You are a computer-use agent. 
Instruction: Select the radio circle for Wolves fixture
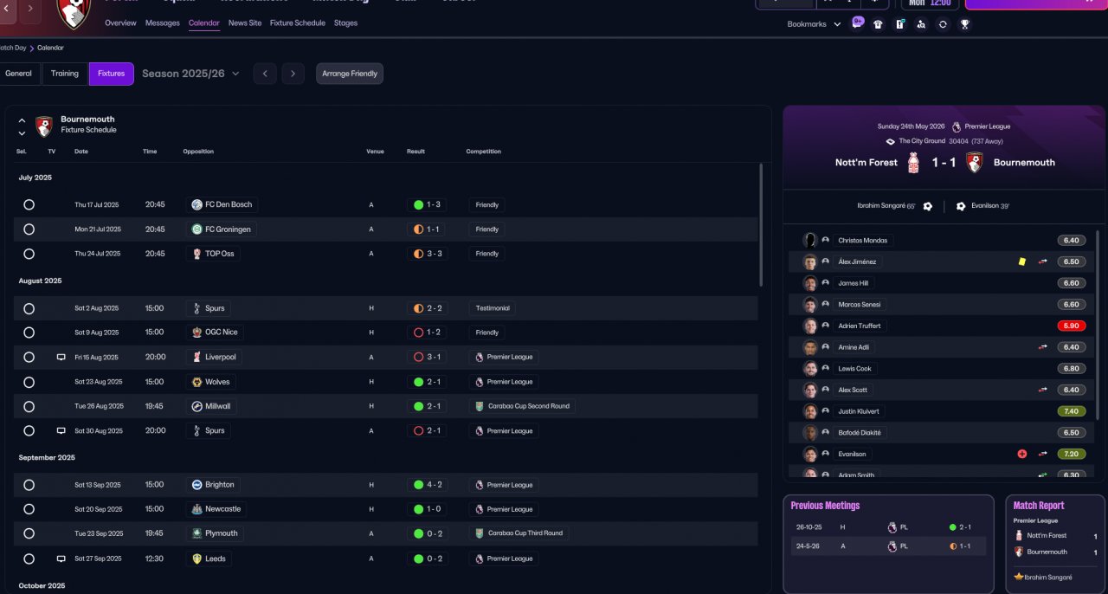pos(29,382)
